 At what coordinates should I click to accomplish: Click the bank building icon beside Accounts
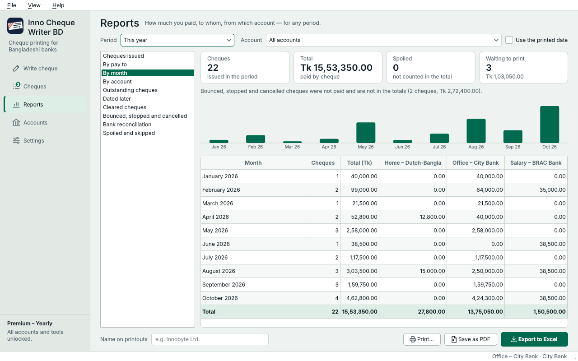click(16, 123)
